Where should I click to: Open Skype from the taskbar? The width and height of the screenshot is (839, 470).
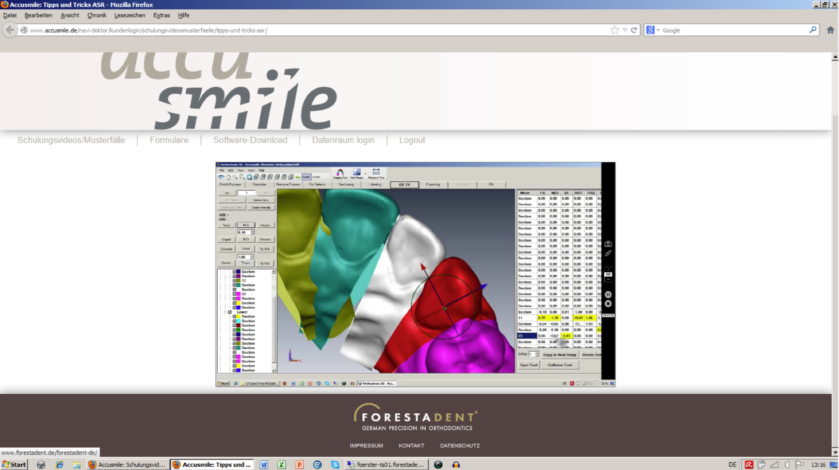point(335,465)
